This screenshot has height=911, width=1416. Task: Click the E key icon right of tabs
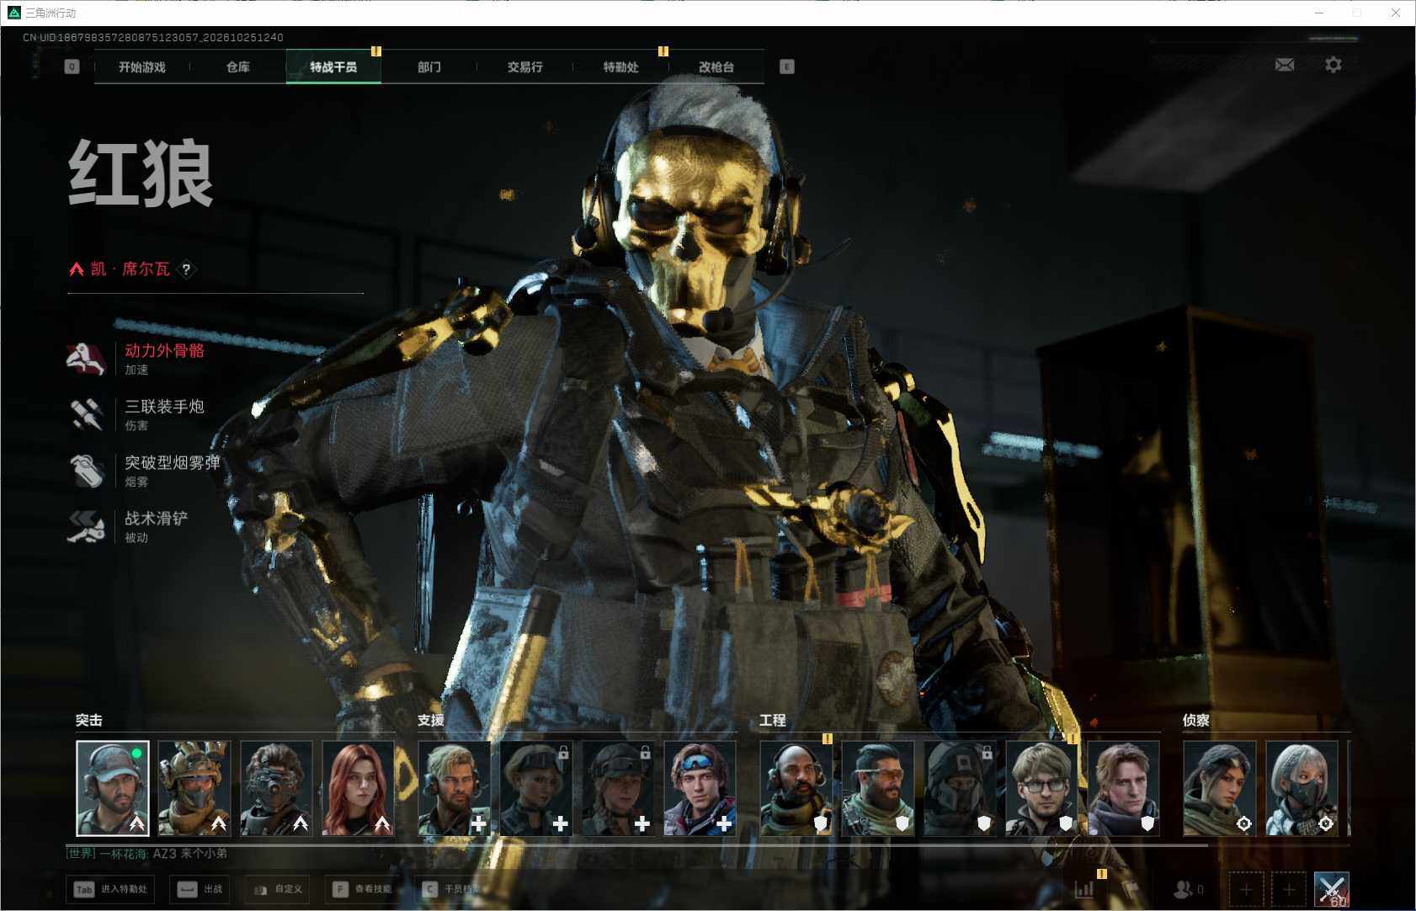pos(786,67)
